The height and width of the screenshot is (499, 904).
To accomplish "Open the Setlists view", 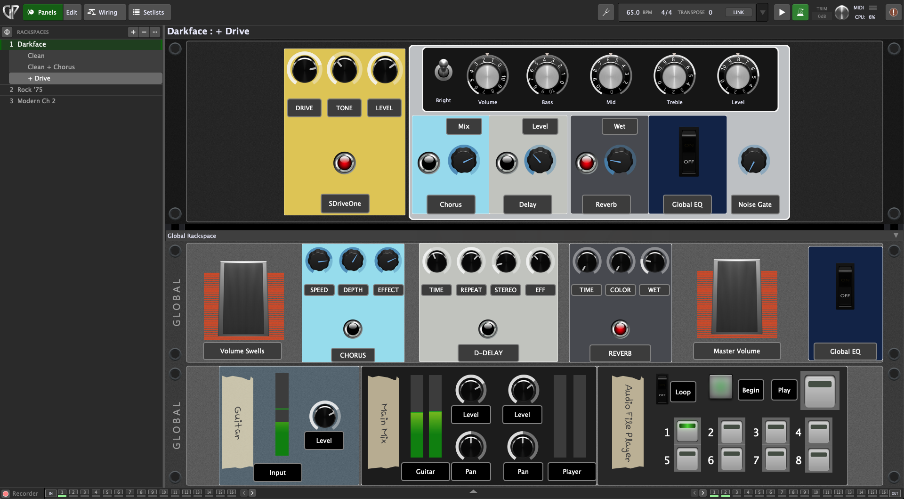I will pyautogui.click(x=149, y=12).
